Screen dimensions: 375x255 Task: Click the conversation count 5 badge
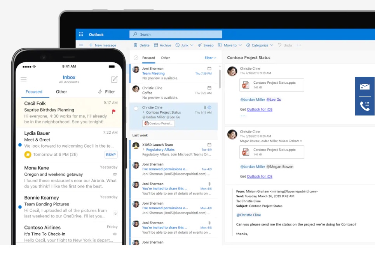tap(115, 213)
